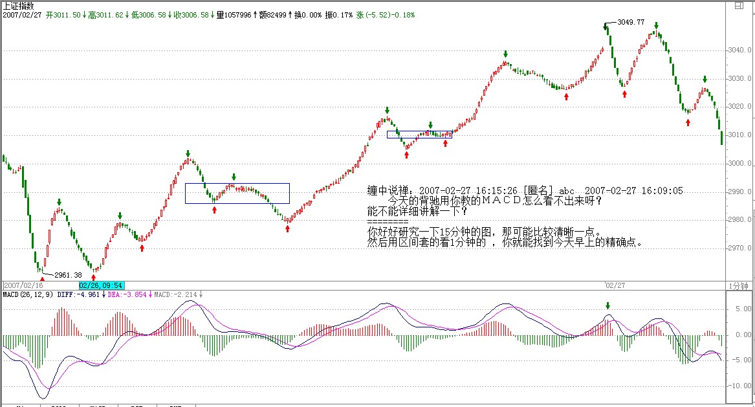Click the red arrow under the 02/26,09:54 marker
The image size is (755, 407).
[x=94, y=276]
